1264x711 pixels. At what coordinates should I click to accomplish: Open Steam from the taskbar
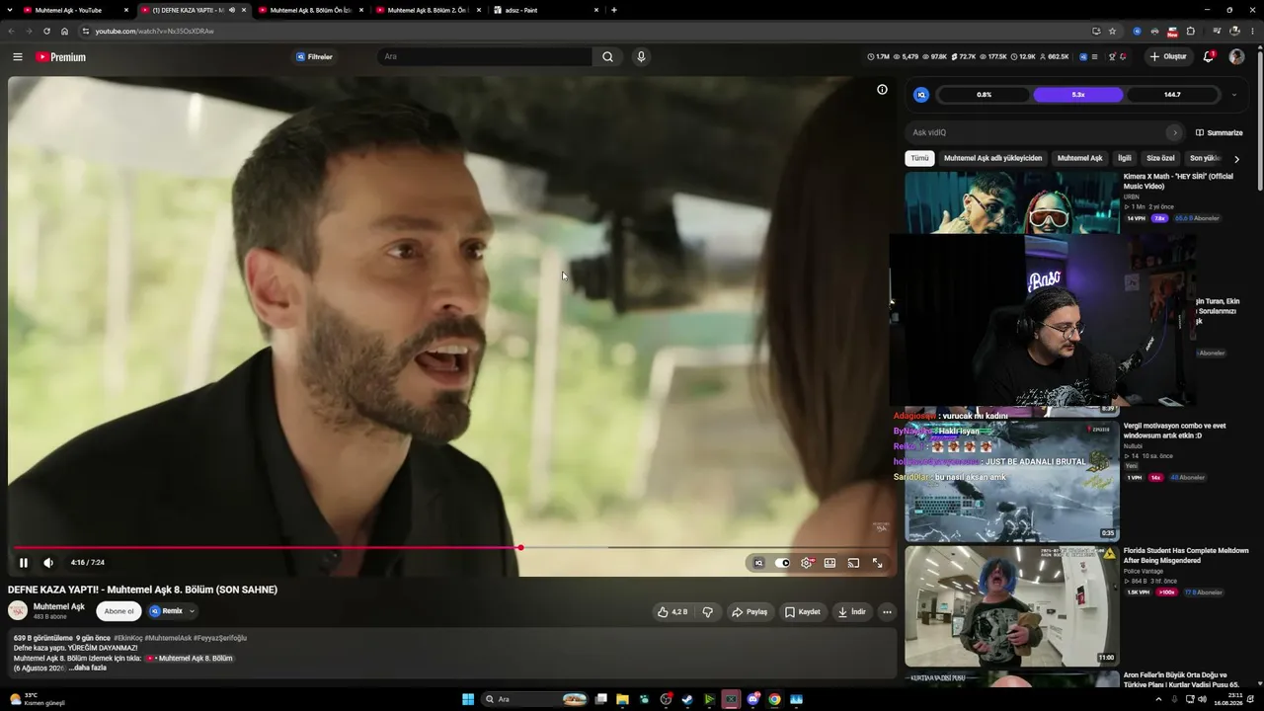(x=687, y=699)
